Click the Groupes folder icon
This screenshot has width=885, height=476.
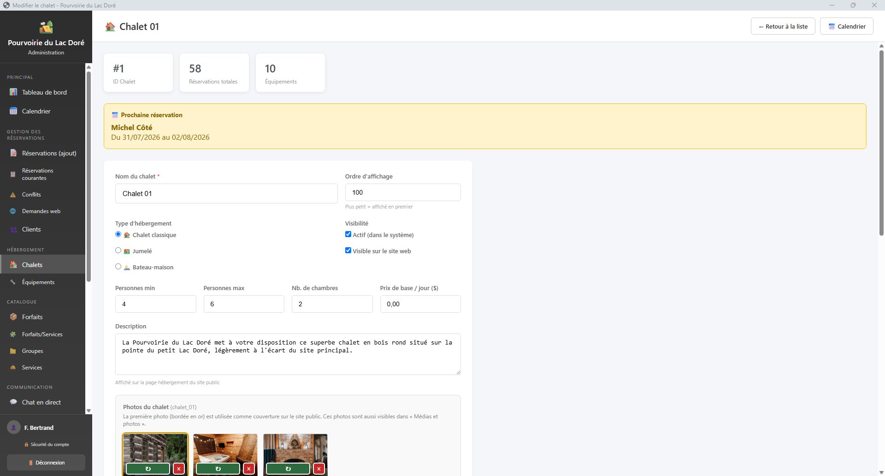click(13, 351)
